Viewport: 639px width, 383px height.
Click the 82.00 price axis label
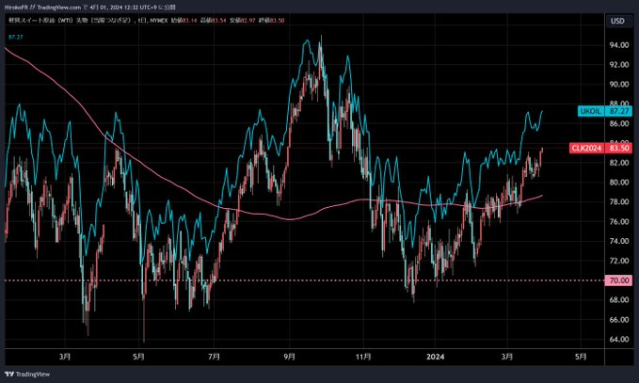618,163
